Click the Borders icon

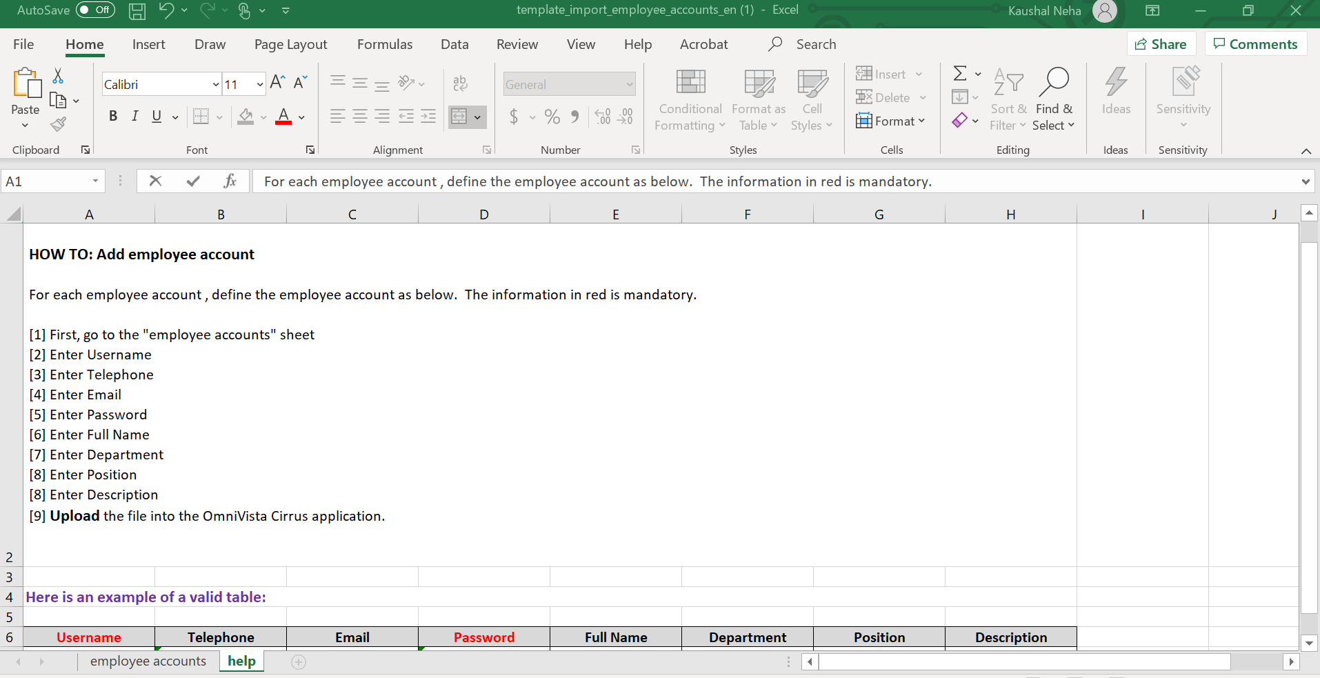(201, 116)
